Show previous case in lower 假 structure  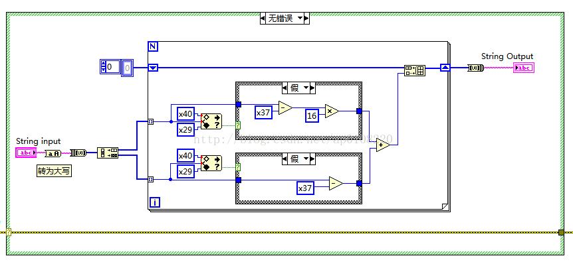[x=285, y=159]
